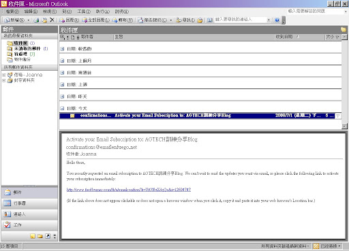Click the 'My Favorite Folders' section header
This screenshot has width=349, height=251.
pos(29,36)
